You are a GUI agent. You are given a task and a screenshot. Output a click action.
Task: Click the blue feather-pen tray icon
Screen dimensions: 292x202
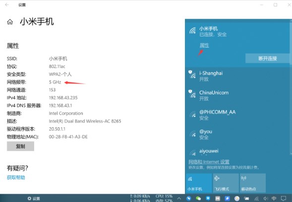(227, 199)
